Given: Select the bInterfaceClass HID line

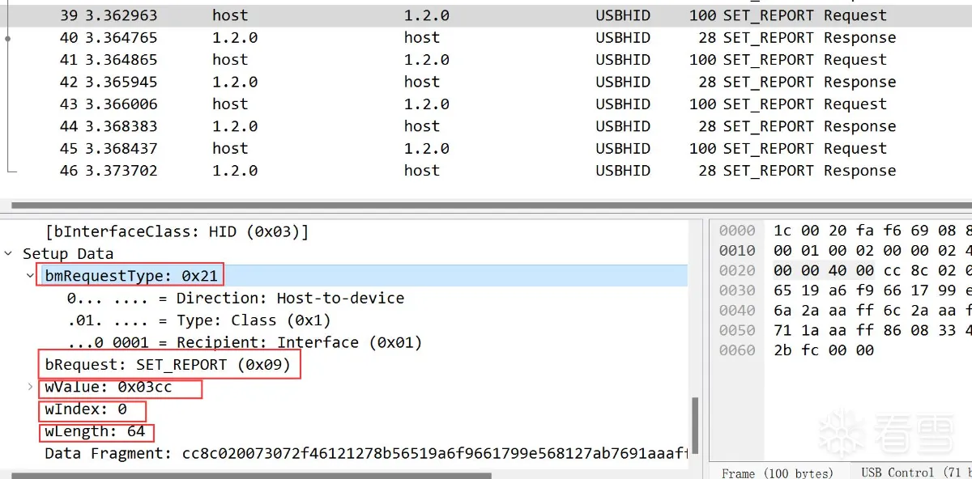Looking at the screenshot, I should click(x=177, y=232).
